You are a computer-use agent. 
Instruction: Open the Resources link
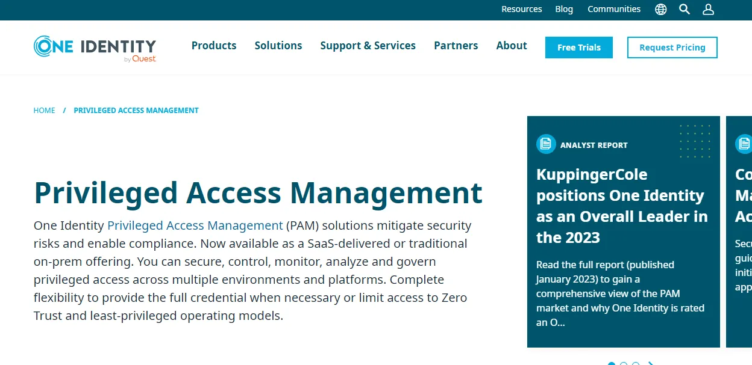tap(522, 9)
